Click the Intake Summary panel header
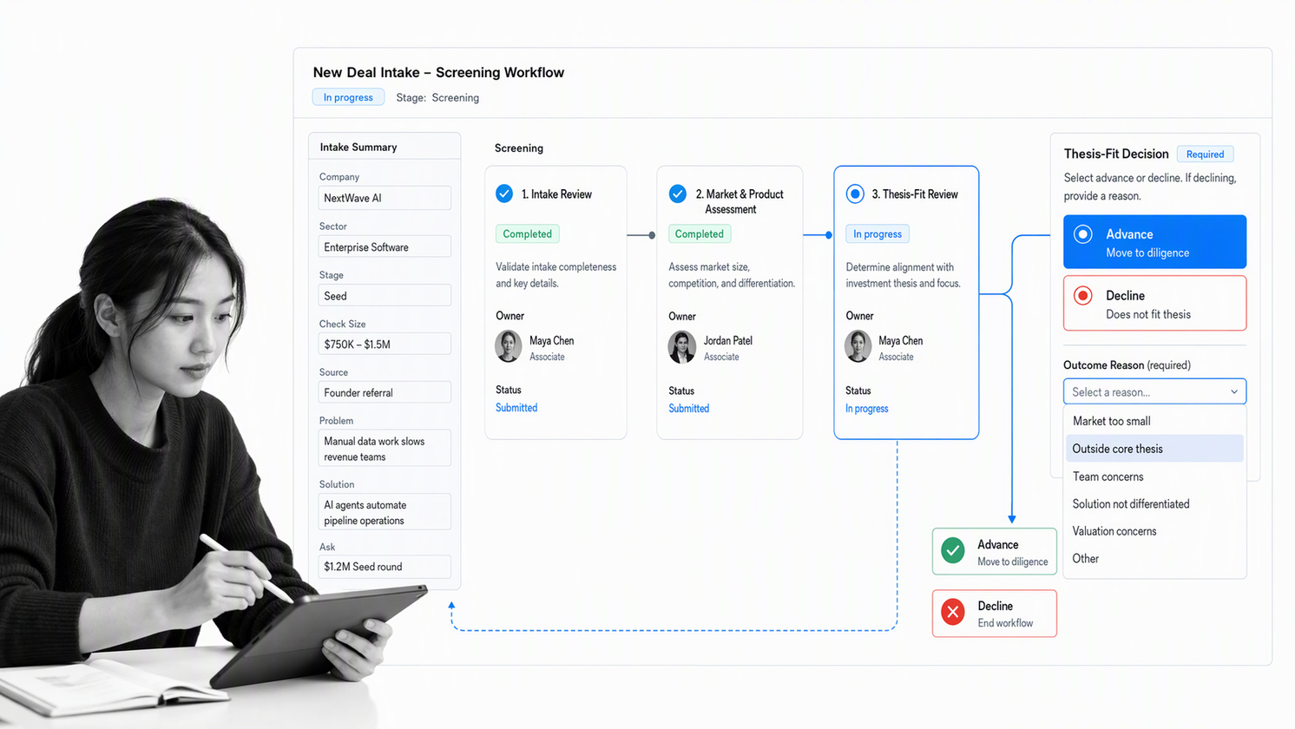This screenshot has width=1295, height=729. point(385,147)
